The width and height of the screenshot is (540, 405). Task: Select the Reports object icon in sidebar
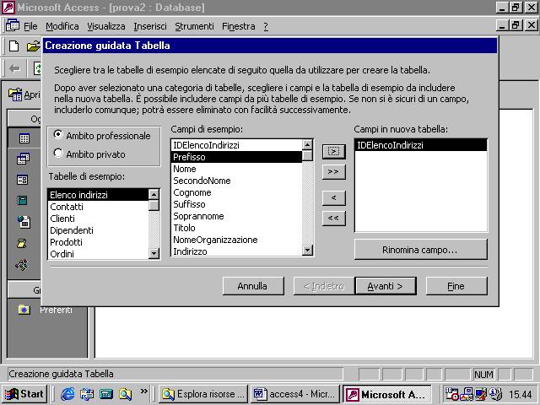[x=22, y=200]
